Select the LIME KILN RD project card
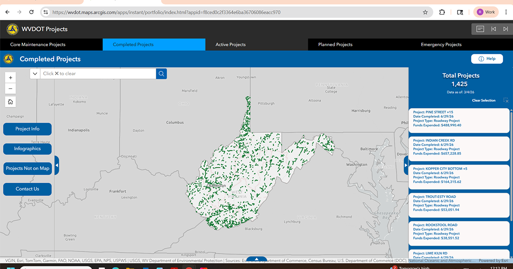The height and width of the screenshot is (269, 513). (459, 254)
